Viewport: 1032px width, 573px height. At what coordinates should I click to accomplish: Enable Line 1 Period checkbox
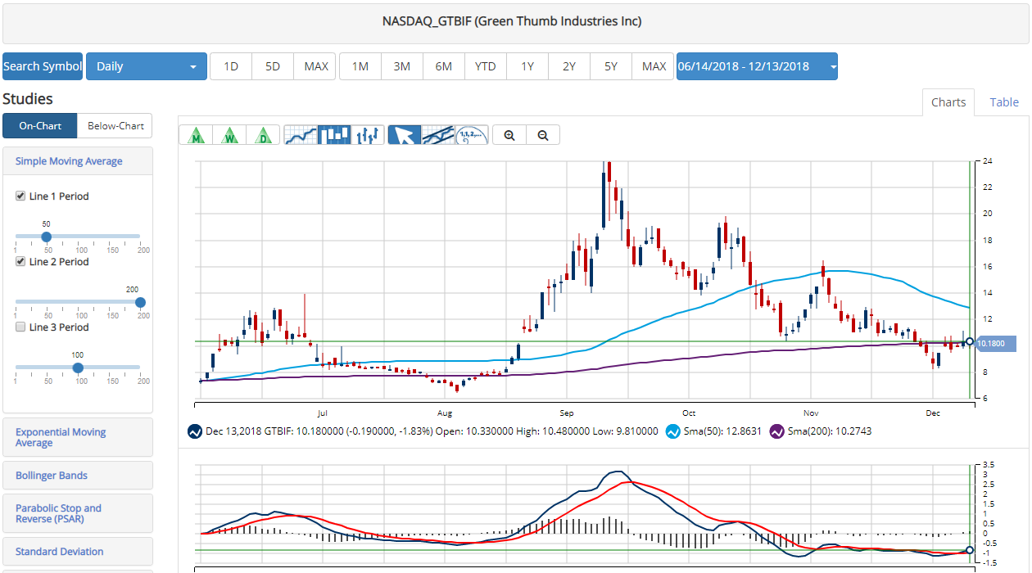pyautogui.click(x=20, y=196)
